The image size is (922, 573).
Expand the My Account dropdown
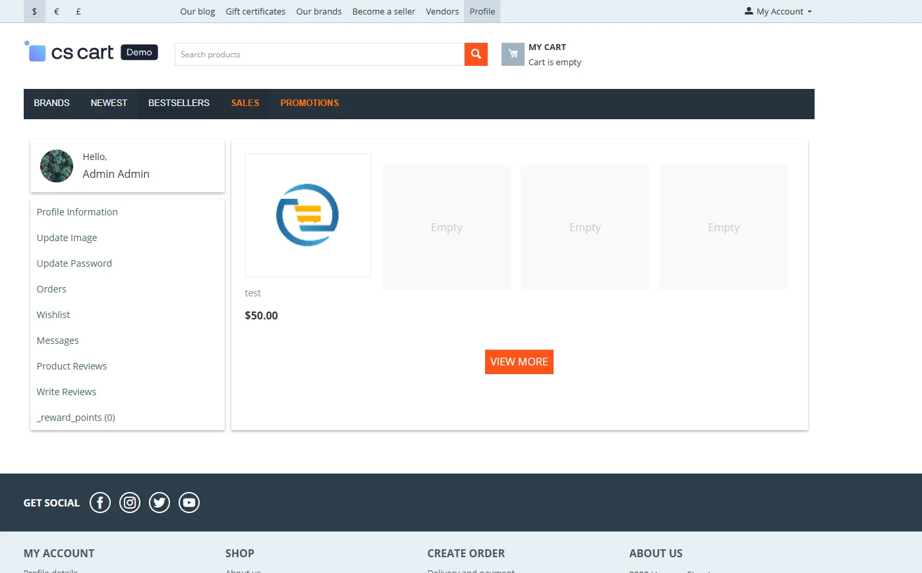[x=778, y=11]
